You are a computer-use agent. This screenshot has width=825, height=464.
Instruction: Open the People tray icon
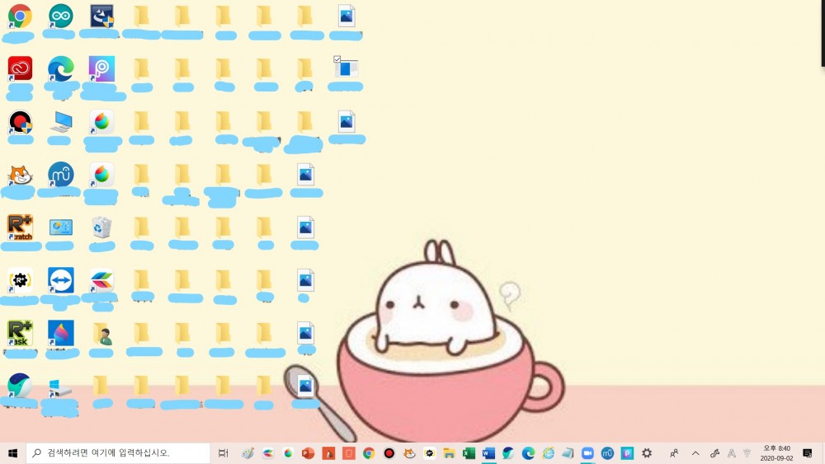tap(673, 453)
